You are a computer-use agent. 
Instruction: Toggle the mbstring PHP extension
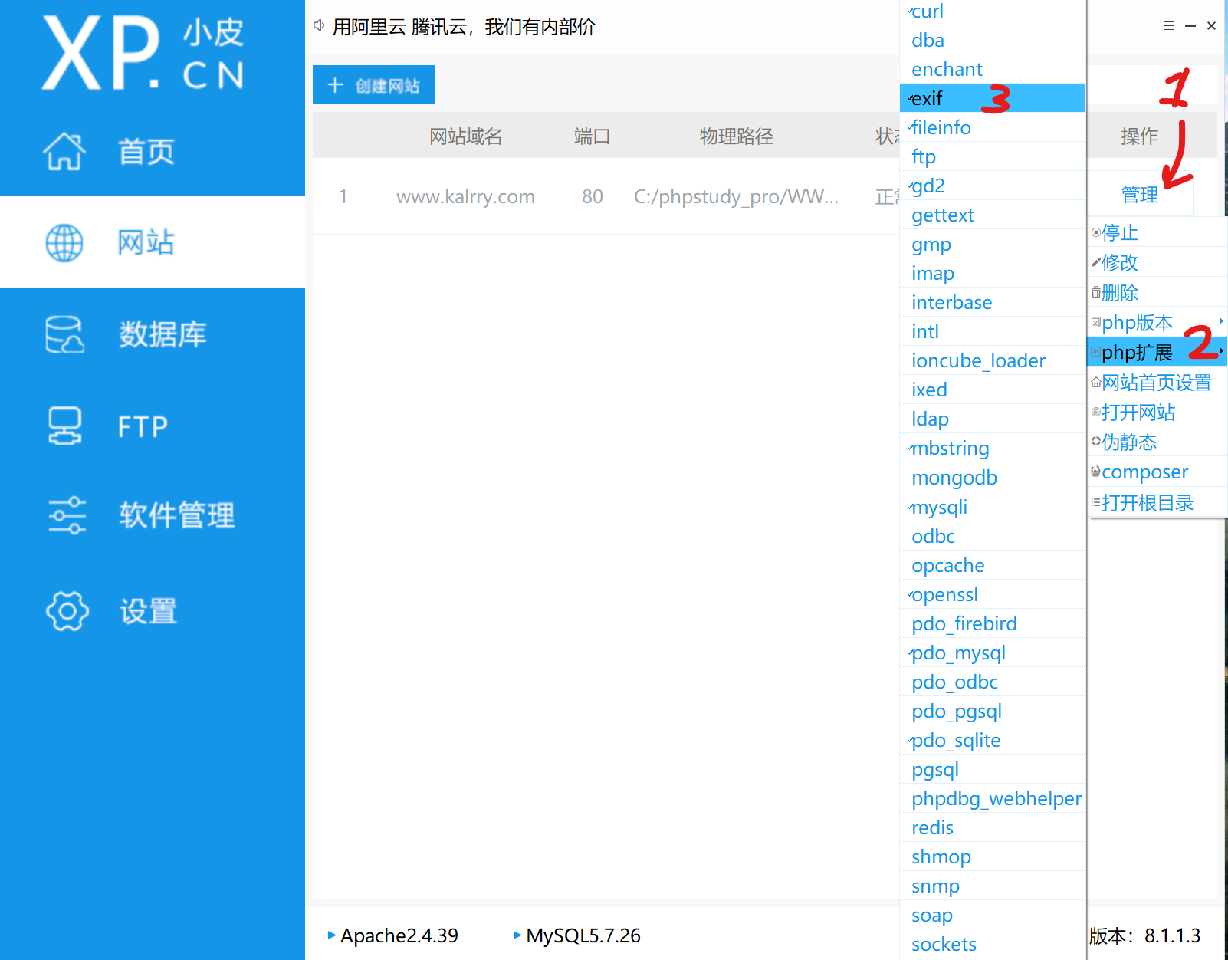click(951, 448)
